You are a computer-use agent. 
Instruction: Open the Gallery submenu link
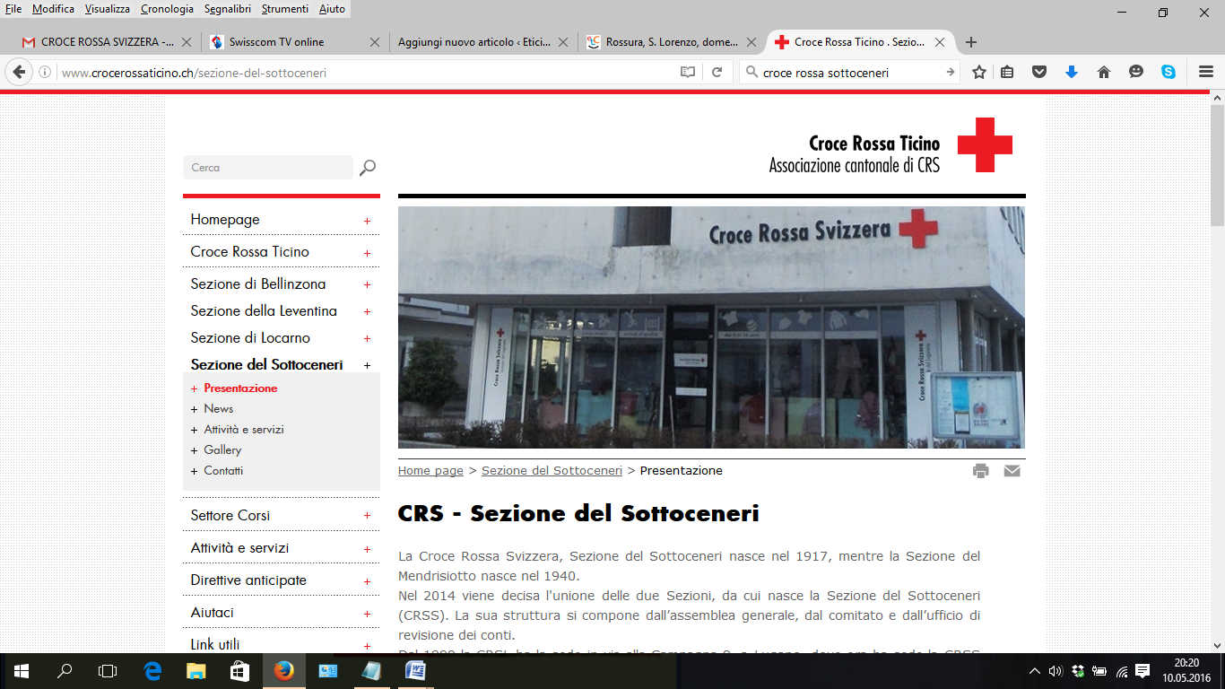(x=222, y=450)
